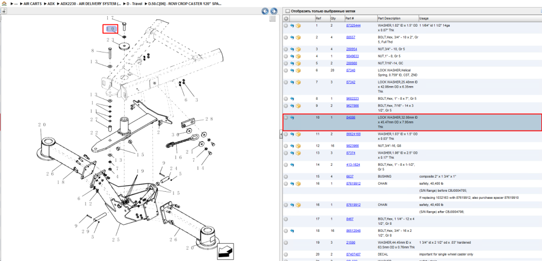The image size is (542, 261).
Task: Toggle the 'Отобразить только выбранные метки' checkbox
Action: pyautogui.click(x=288, y=11)
